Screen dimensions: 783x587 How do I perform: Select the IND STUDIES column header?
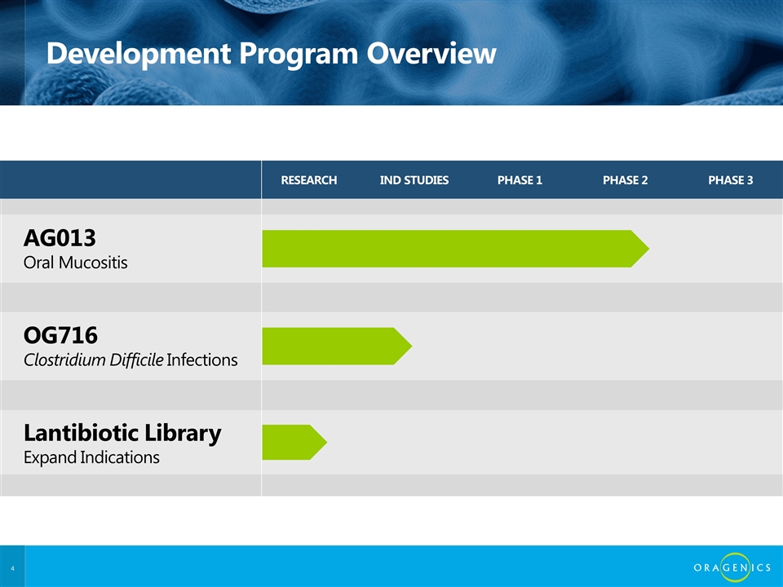pyautogui.click(x=414, y=180)
